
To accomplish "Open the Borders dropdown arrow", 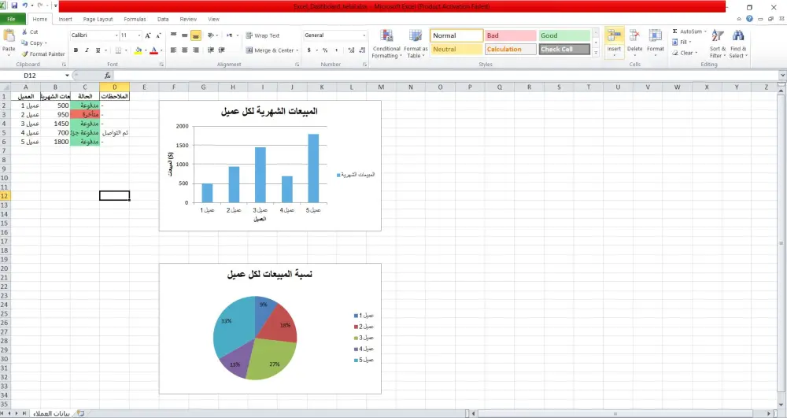I will (126, 50).
